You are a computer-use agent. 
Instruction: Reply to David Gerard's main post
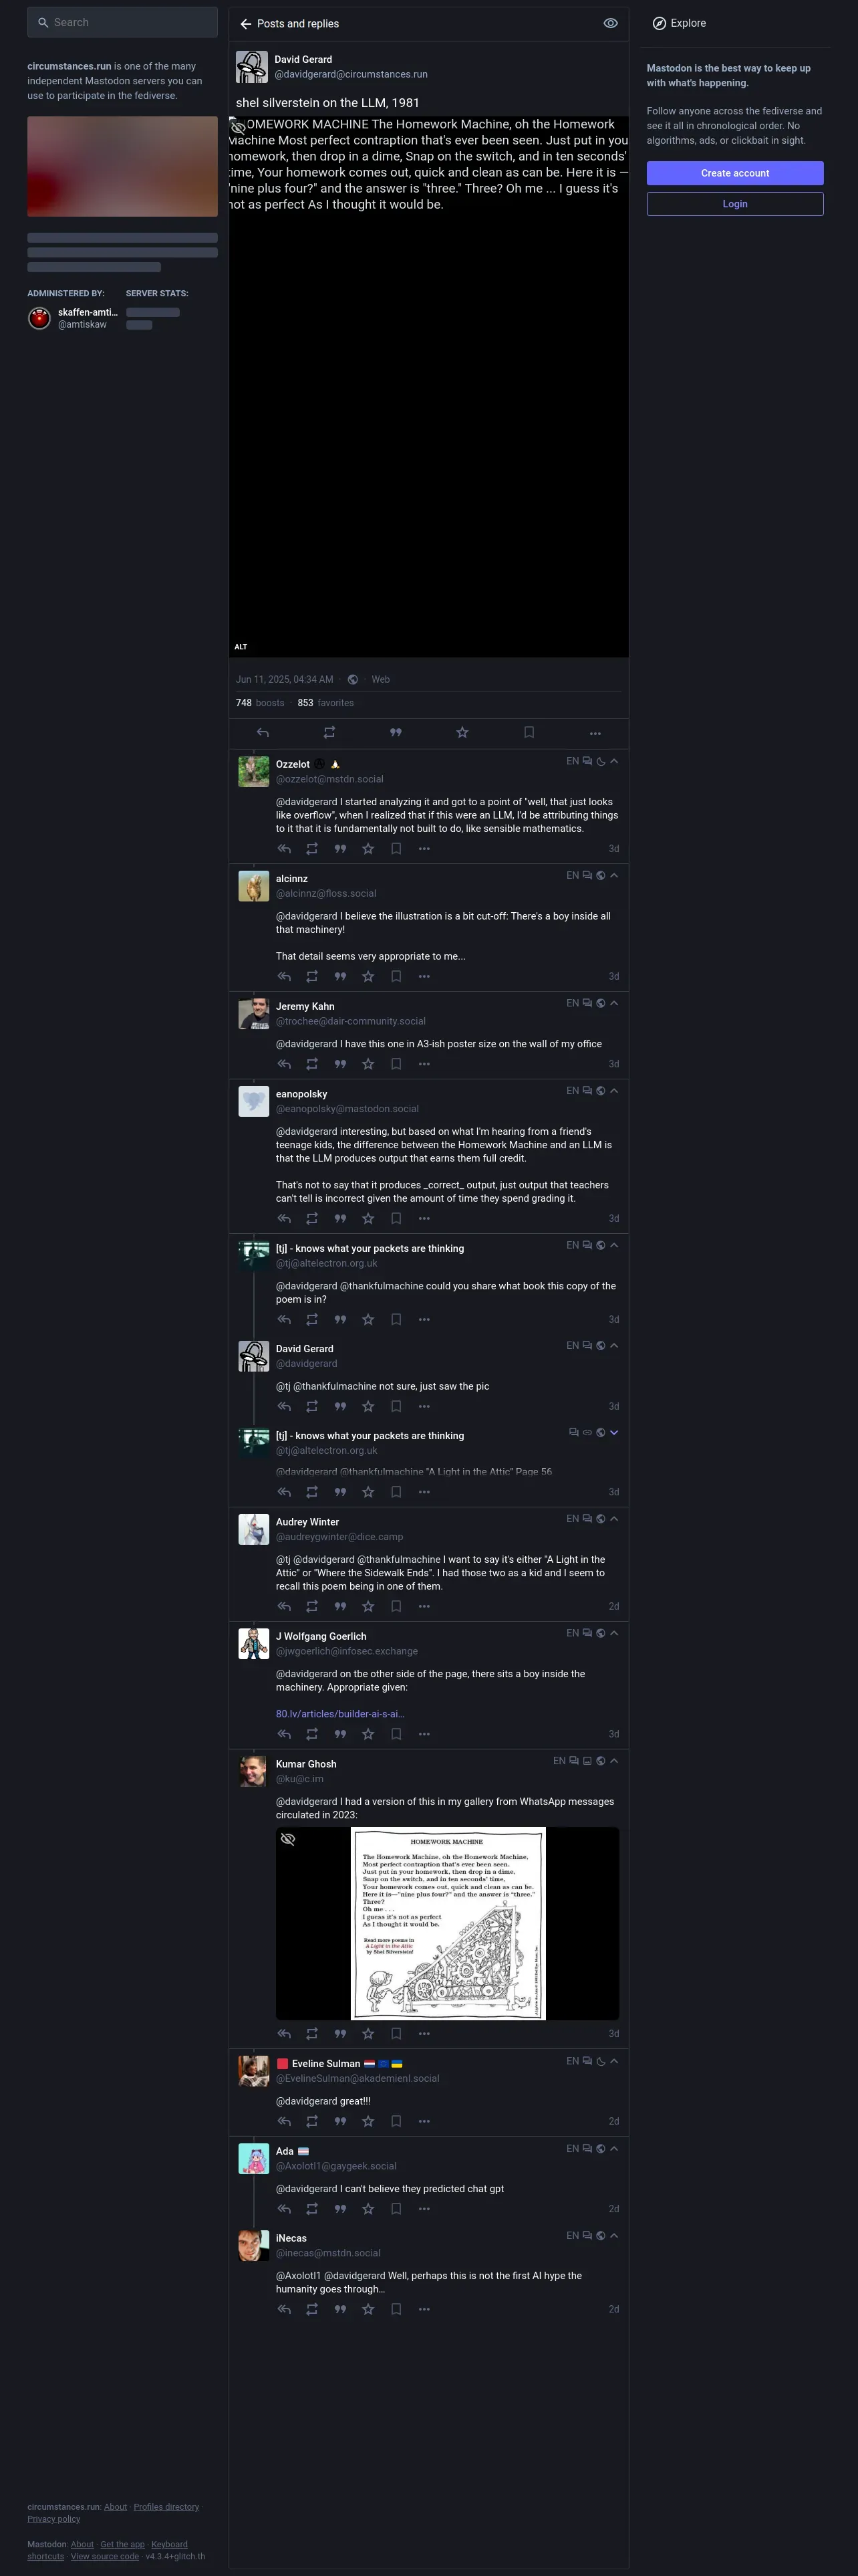[x=263, y=733]
